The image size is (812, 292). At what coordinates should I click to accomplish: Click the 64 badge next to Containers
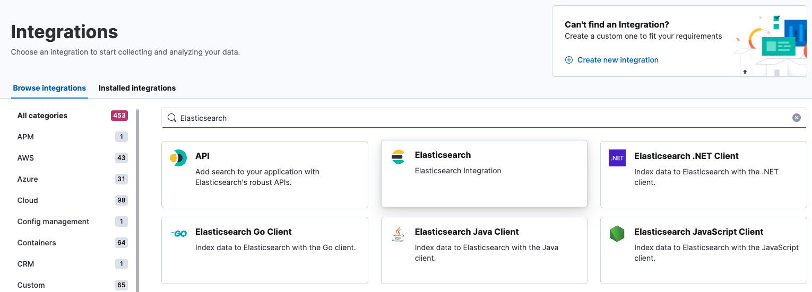(x=122, y=243)
